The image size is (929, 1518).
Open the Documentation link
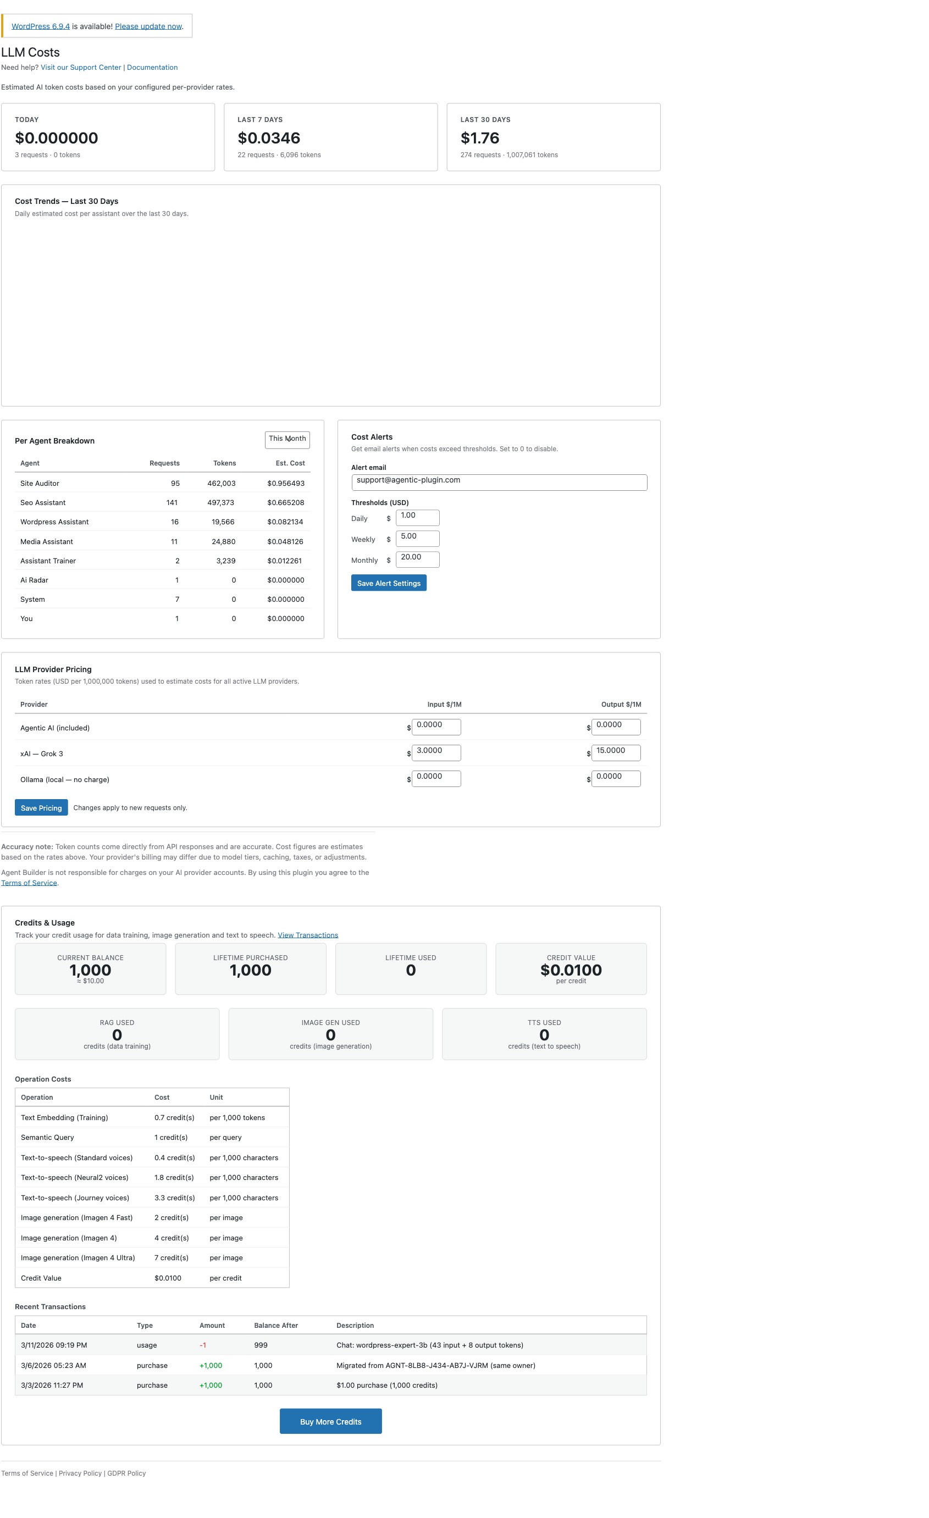coord(152,67)
